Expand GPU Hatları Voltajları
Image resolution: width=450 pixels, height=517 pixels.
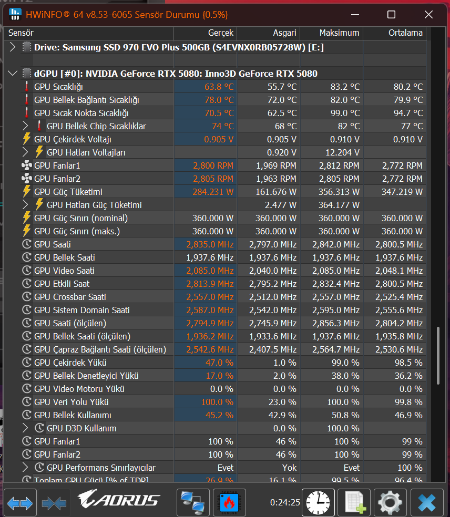(25, 152)
